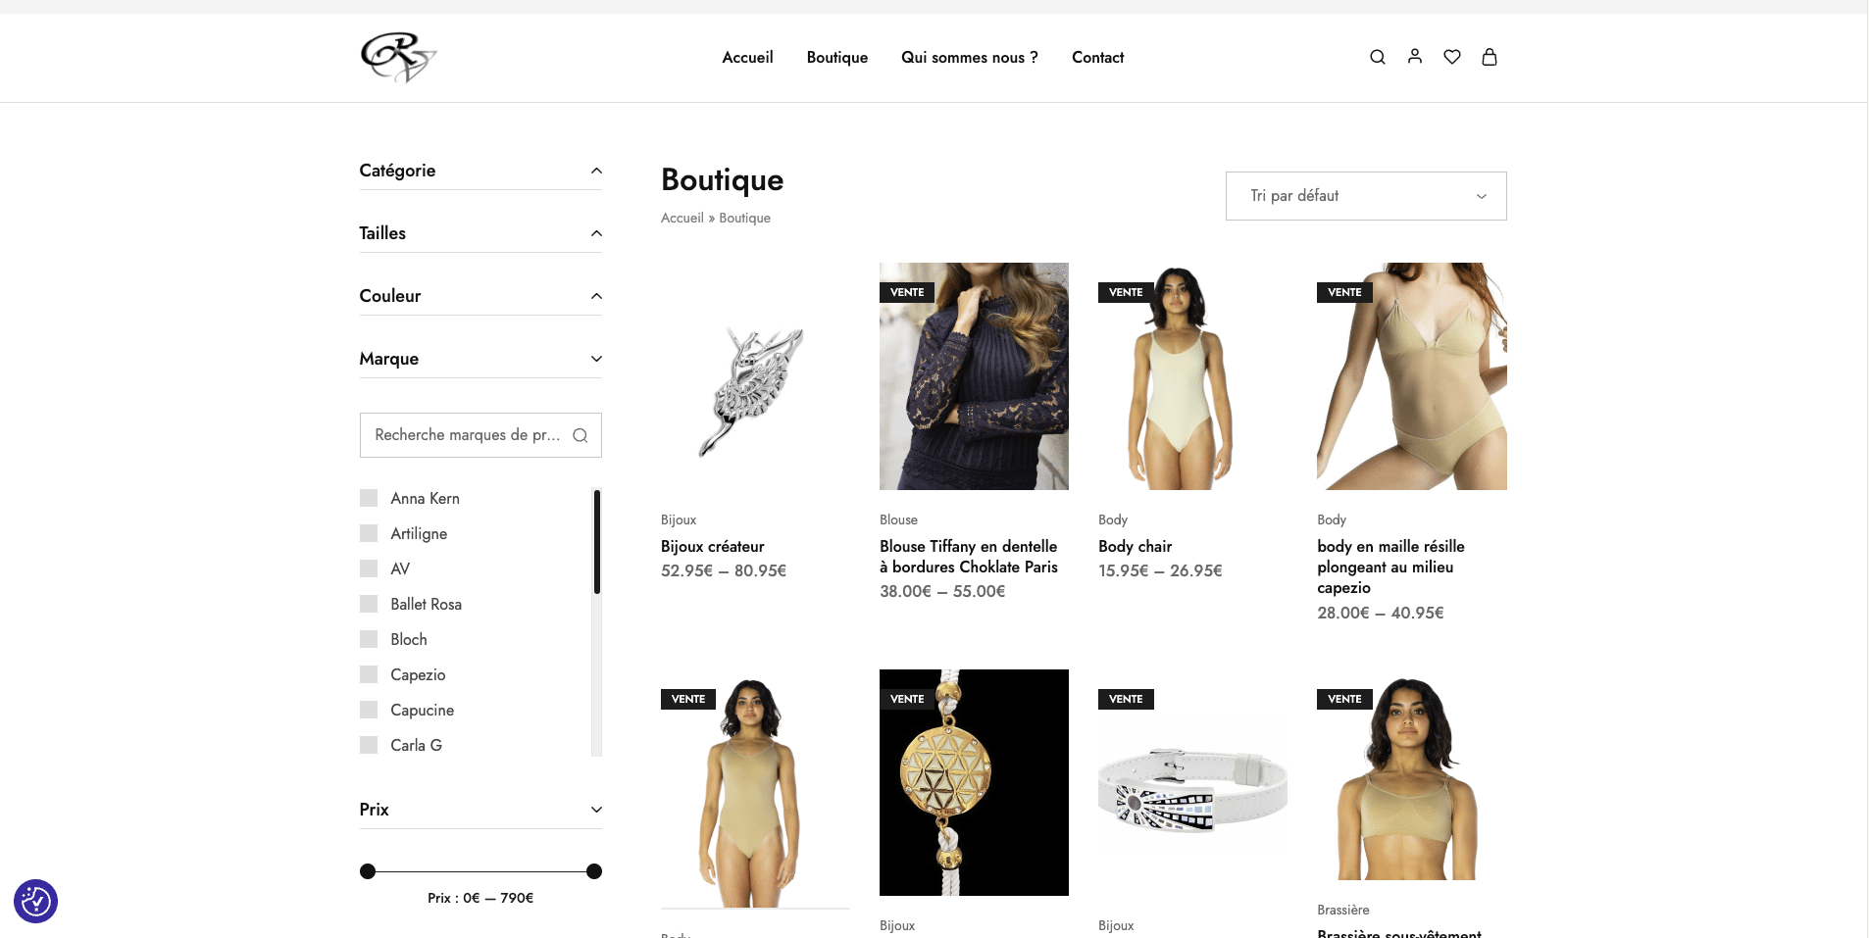Open the Bijoux créateur product link

coord(712,547)
